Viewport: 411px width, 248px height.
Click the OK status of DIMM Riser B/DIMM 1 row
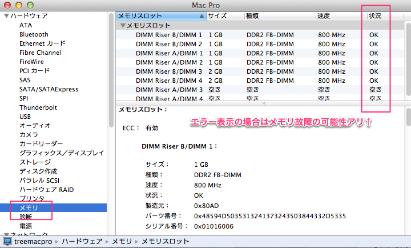click(x=374, y=35)
